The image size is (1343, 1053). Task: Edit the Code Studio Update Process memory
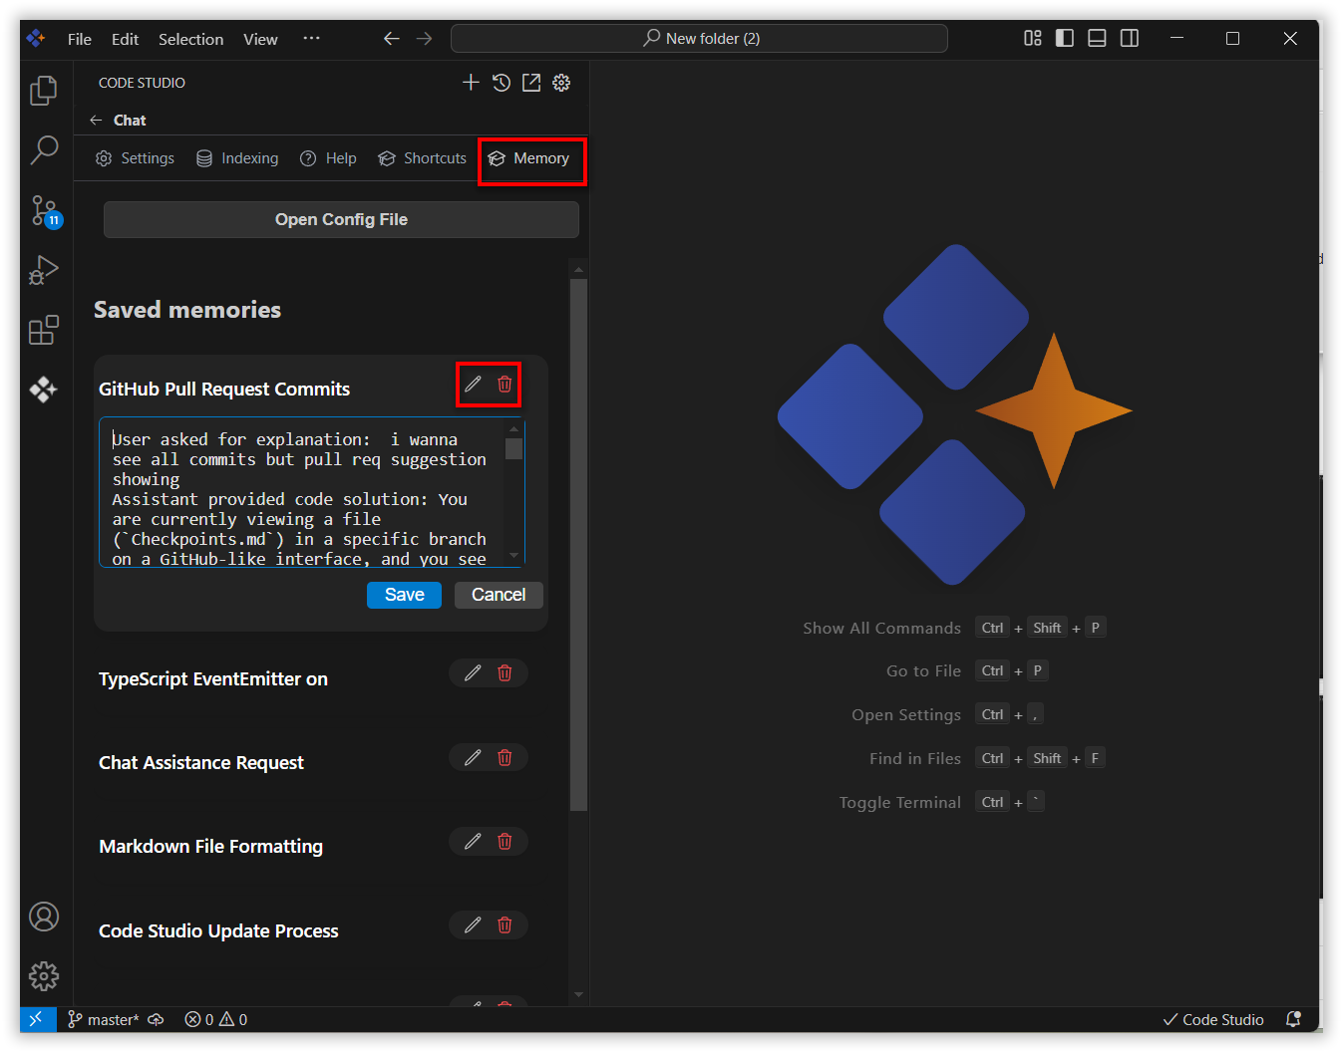coord(473,924)
